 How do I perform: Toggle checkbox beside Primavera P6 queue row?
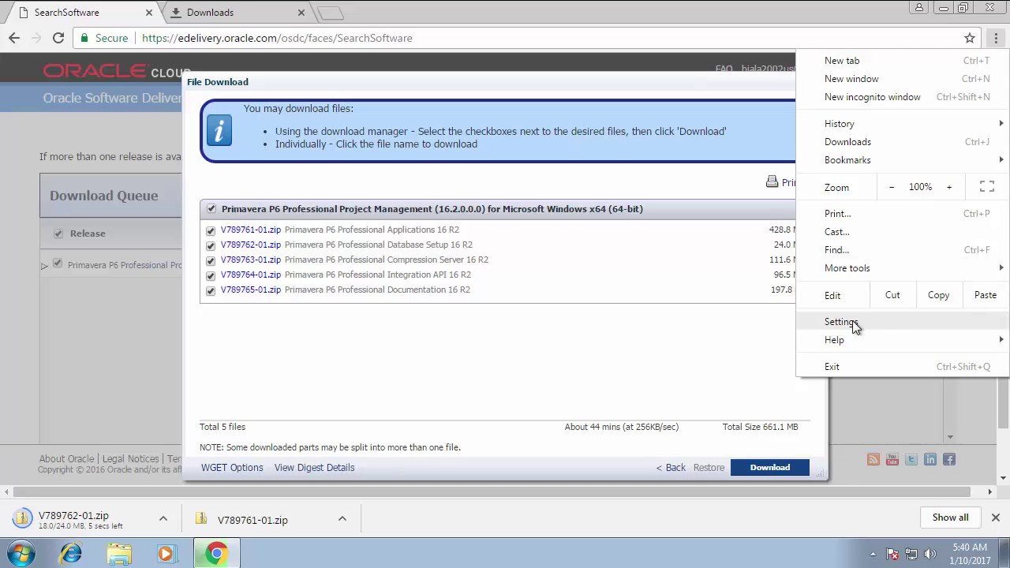click(x=57, y=263)
